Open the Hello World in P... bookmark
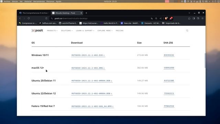 109,23
